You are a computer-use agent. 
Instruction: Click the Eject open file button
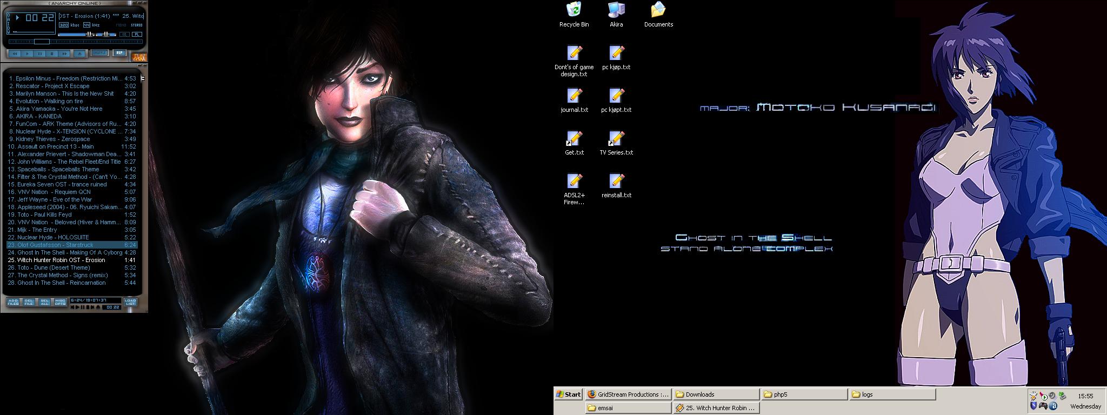79,53
